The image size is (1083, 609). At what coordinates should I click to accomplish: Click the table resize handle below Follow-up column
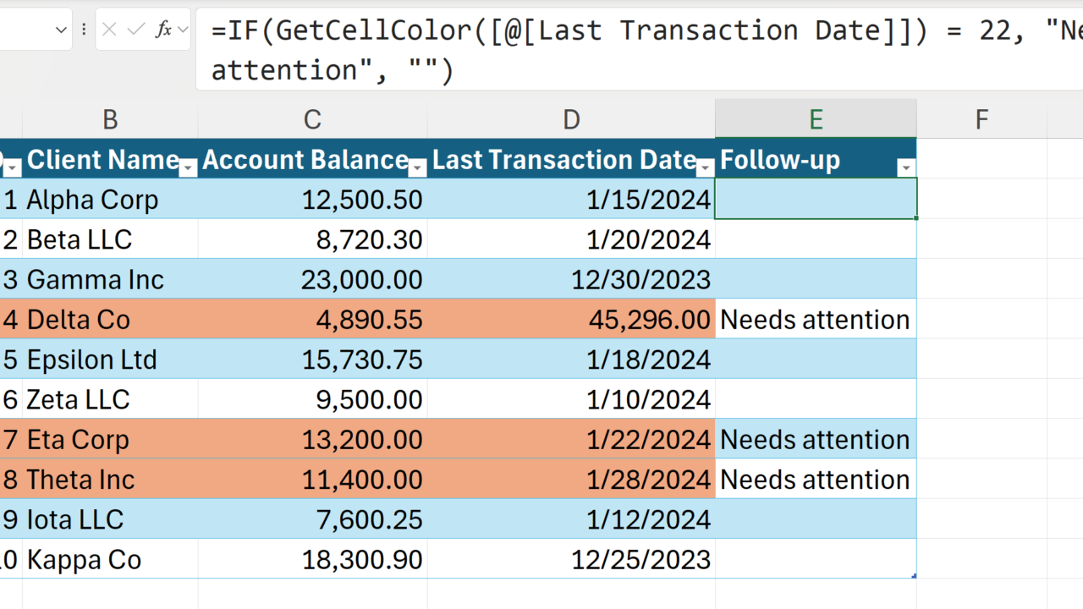click(914, 576)
